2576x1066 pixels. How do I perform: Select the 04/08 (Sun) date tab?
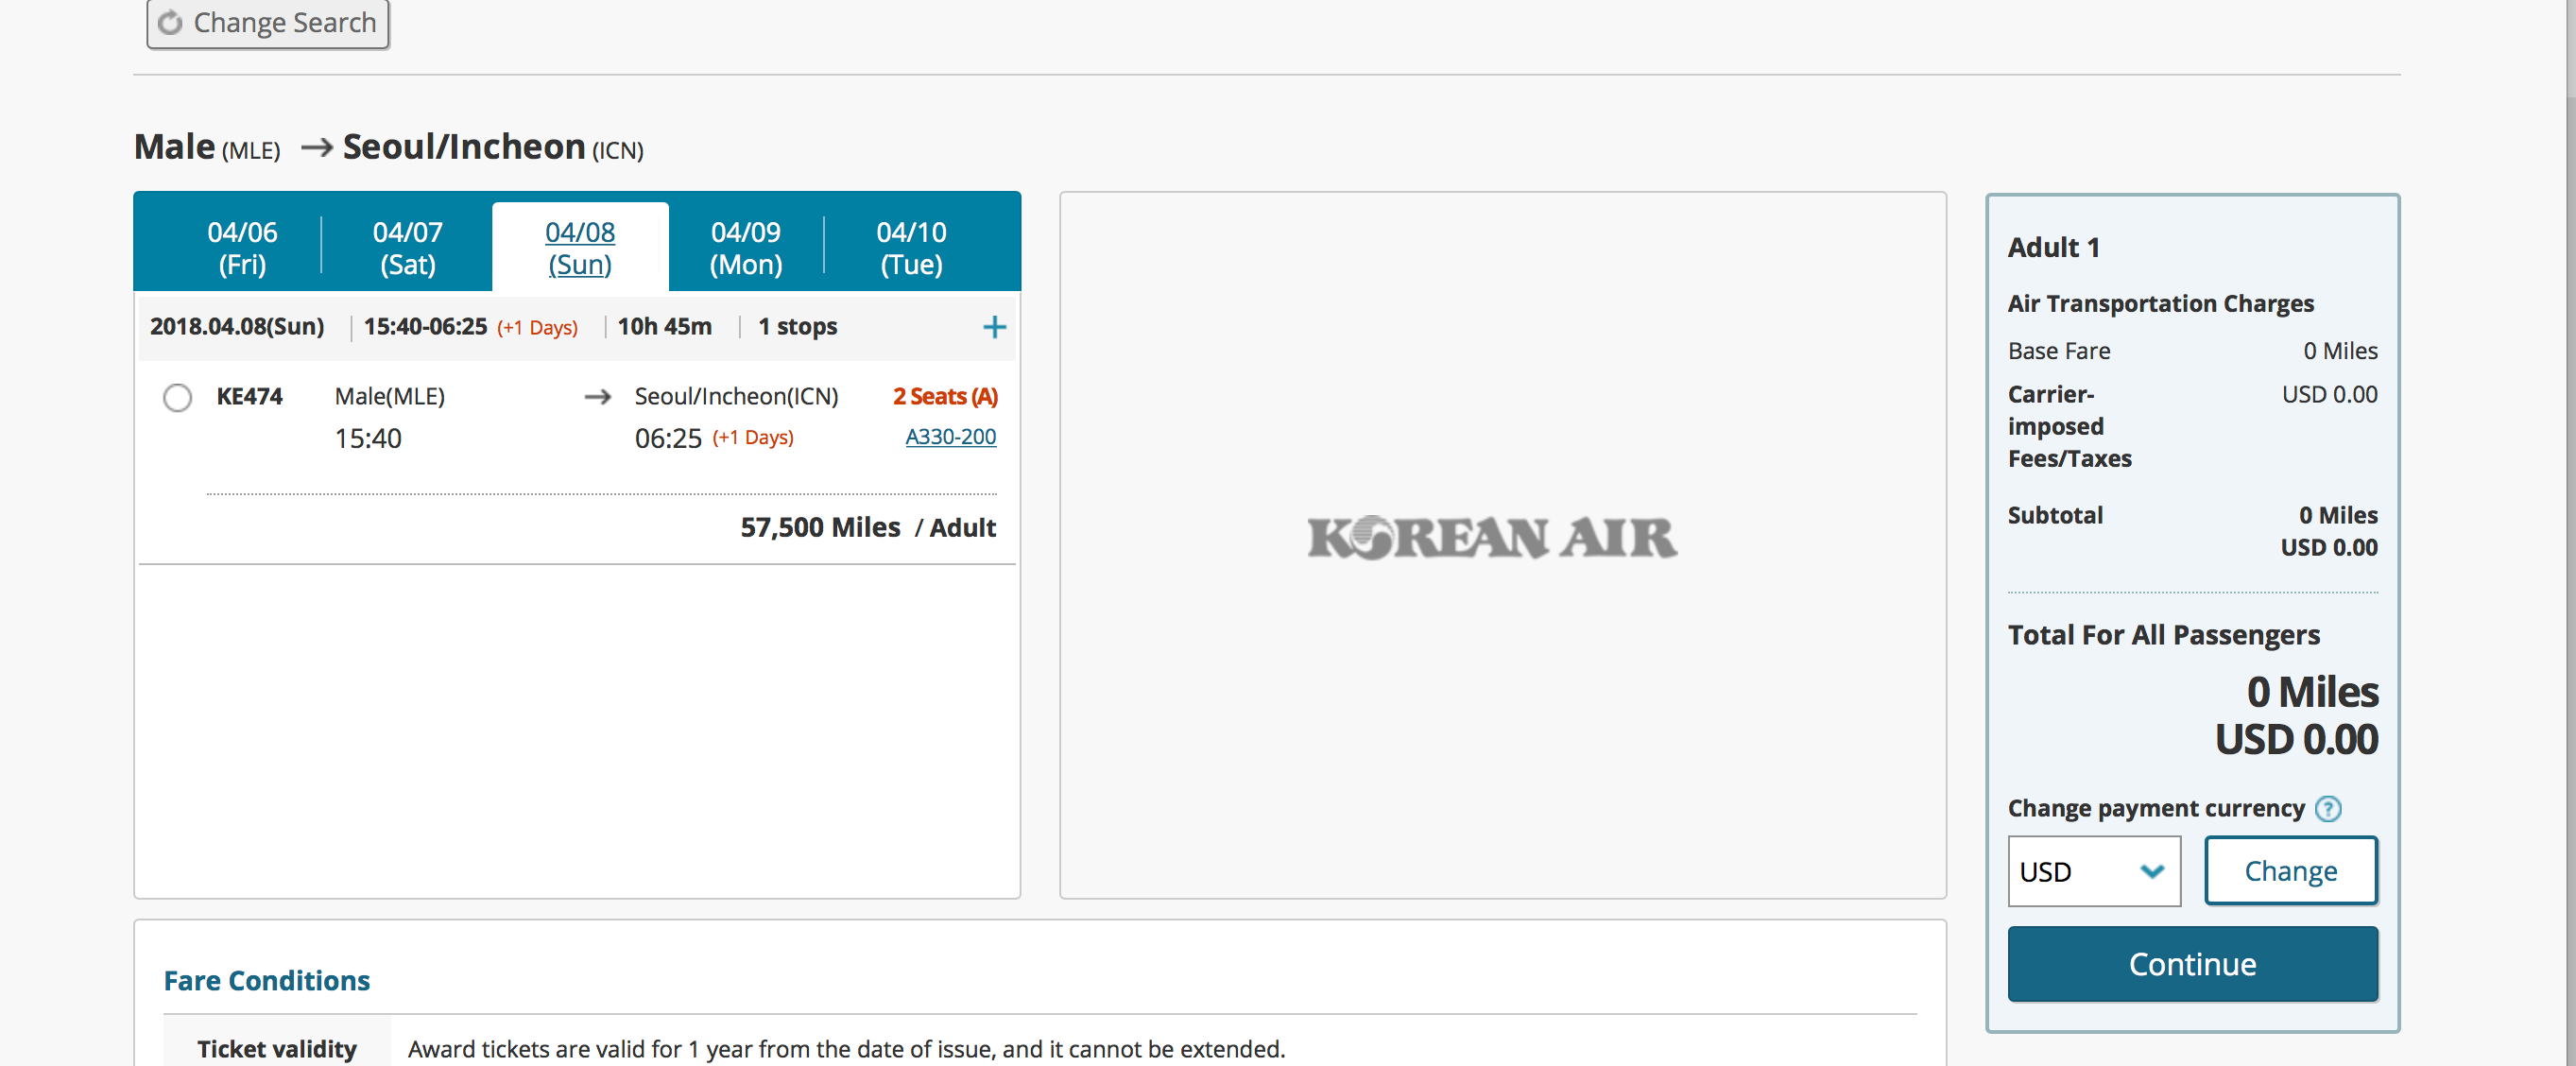click(x=580, y=247)
